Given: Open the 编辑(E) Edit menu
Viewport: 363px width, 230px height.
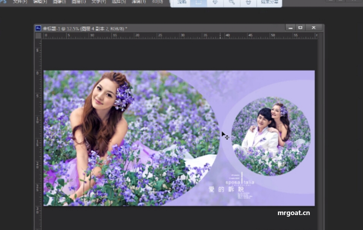Looking at the screenshot, I should click(40, 2).
